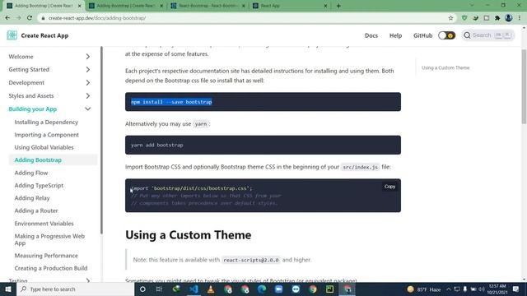Jump to Using a Custom Theme in table of contents
This screenshot has width=527, height=296.
(x=445, y=67)
